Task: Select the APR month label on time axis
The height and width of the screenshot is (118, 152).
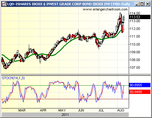Action: (x=43, y=110)
